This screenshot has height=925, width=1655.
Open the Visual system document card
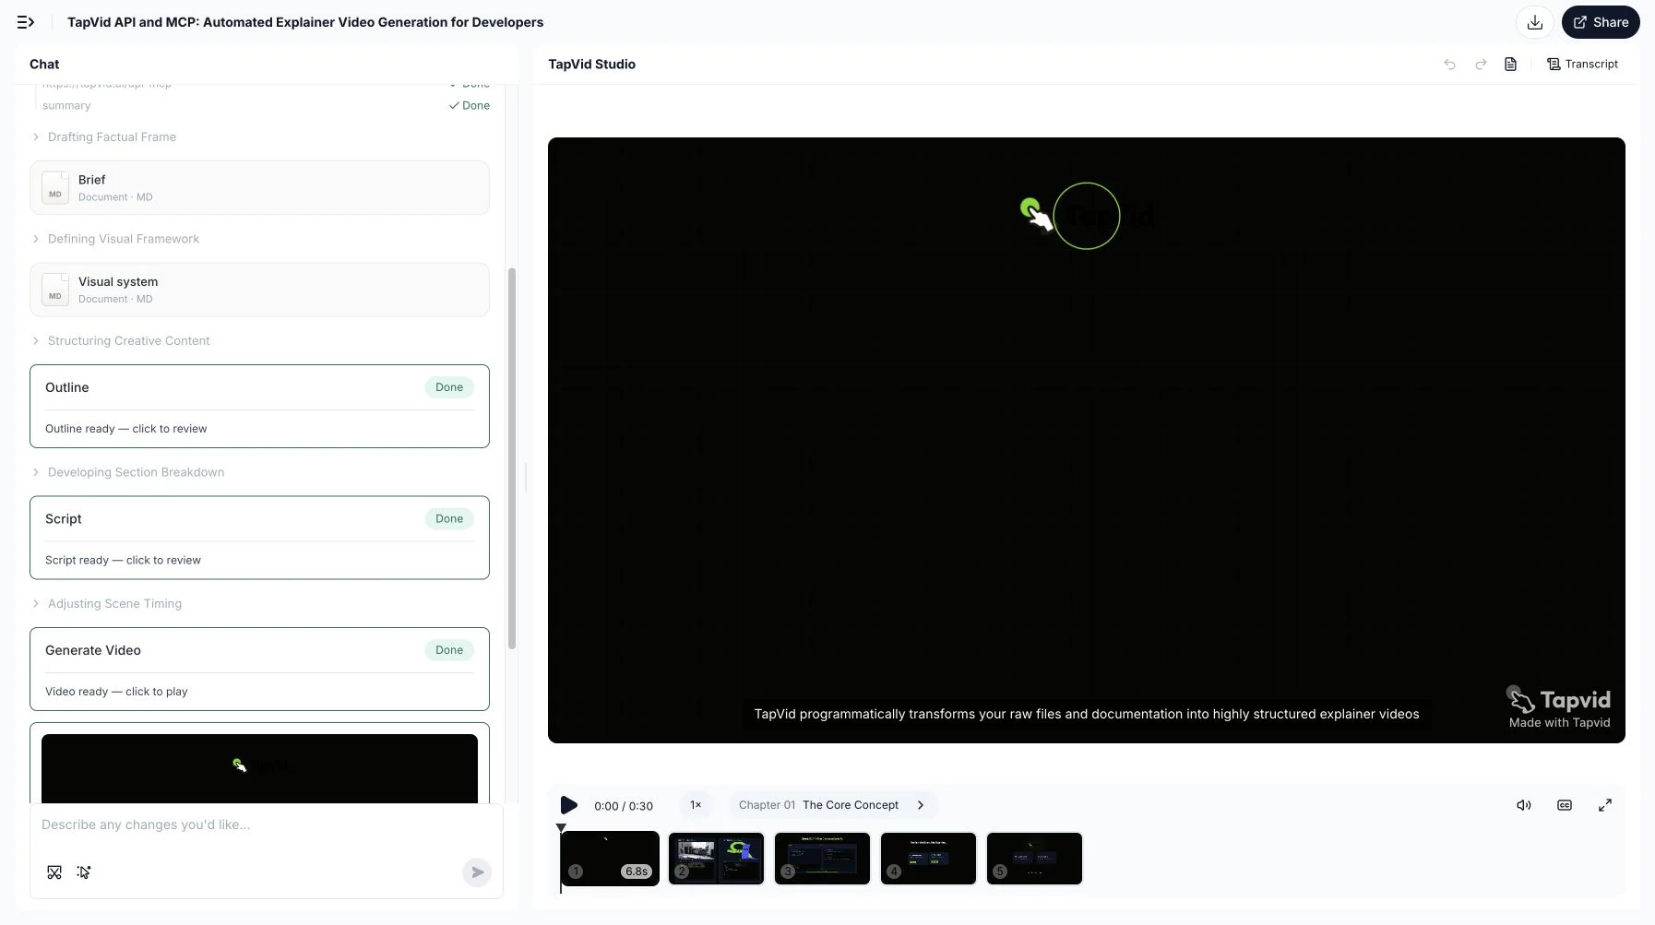tap(259, 290)
